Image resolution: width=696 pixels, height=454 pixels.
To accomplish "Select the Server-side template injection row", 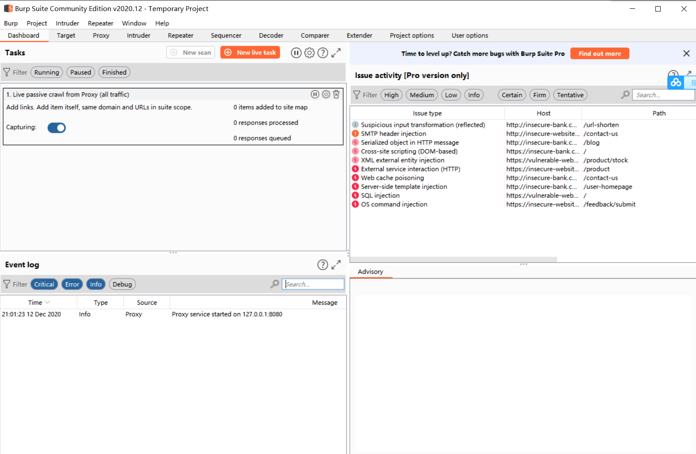I will coord(523,186).
